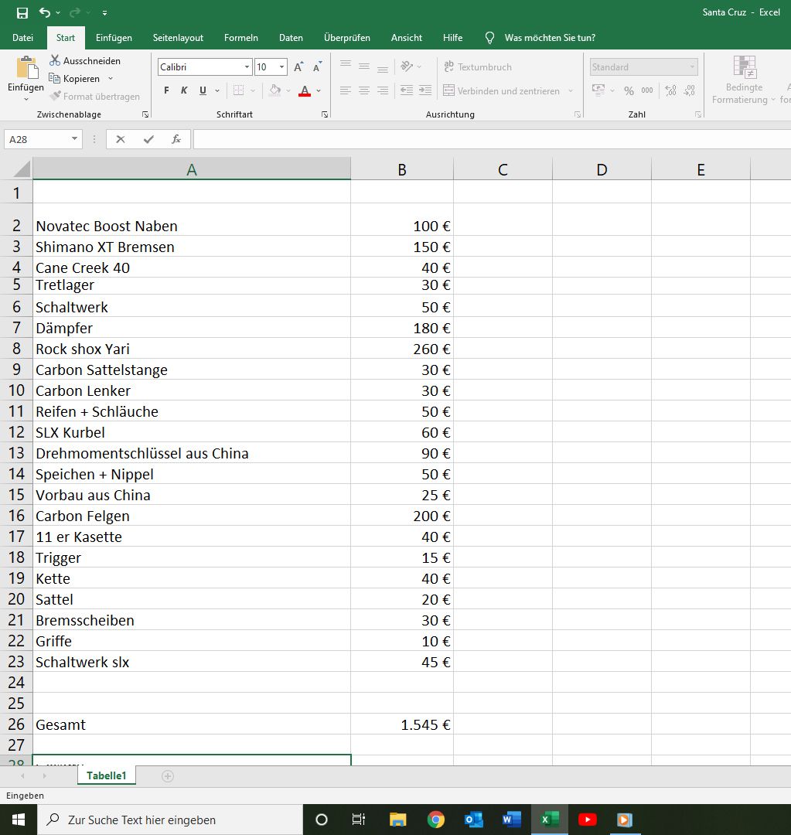Toggle underline formatting with U button
Viewport: 791px width, 835px height.
[x=203, y=90]
